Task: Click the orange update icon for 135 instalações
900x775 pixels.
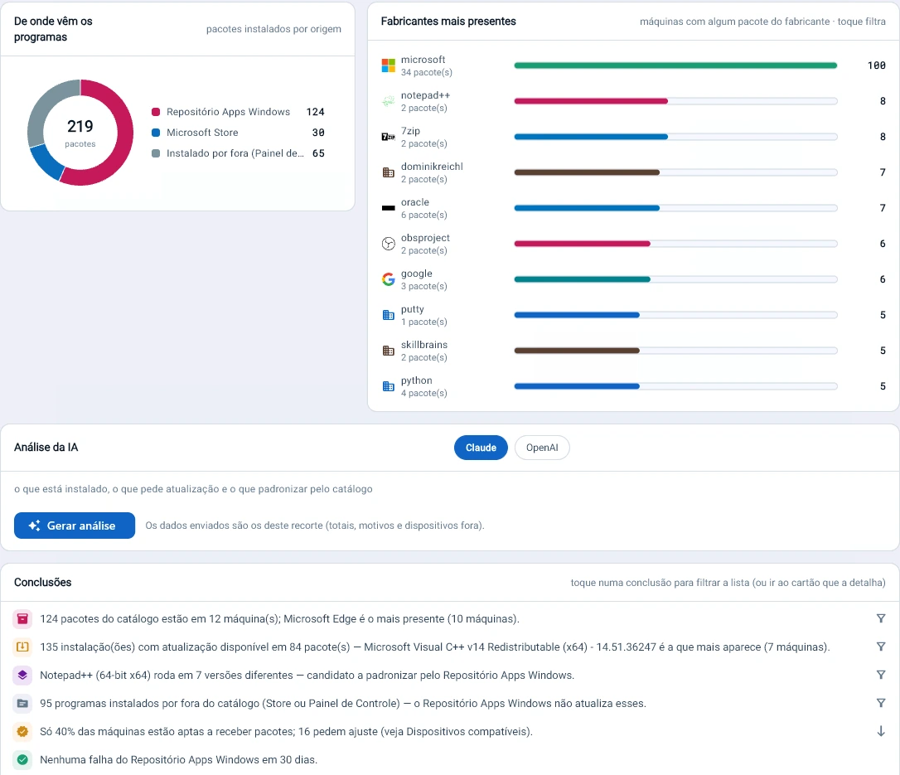Action: tap(22, 647)
